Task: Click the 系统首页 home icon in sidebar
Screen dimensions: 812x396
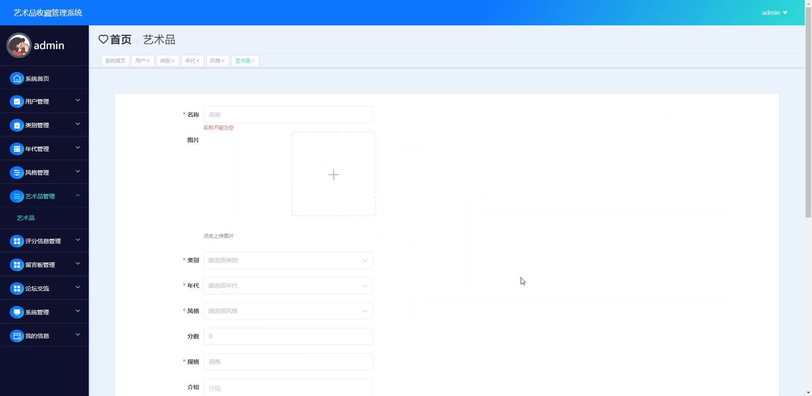Action: point(16,78)
